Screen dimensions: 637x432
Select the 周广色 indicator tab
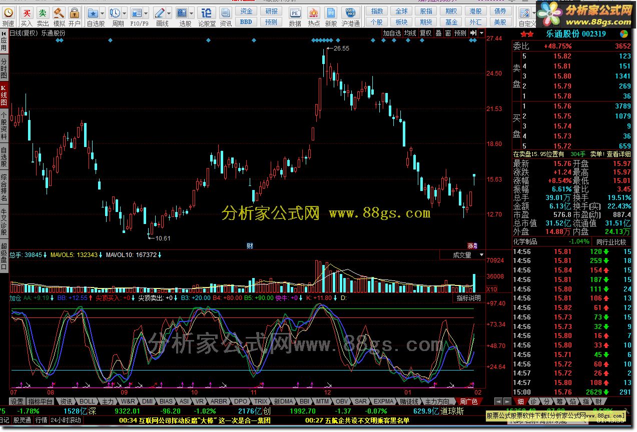click(468, 401)
